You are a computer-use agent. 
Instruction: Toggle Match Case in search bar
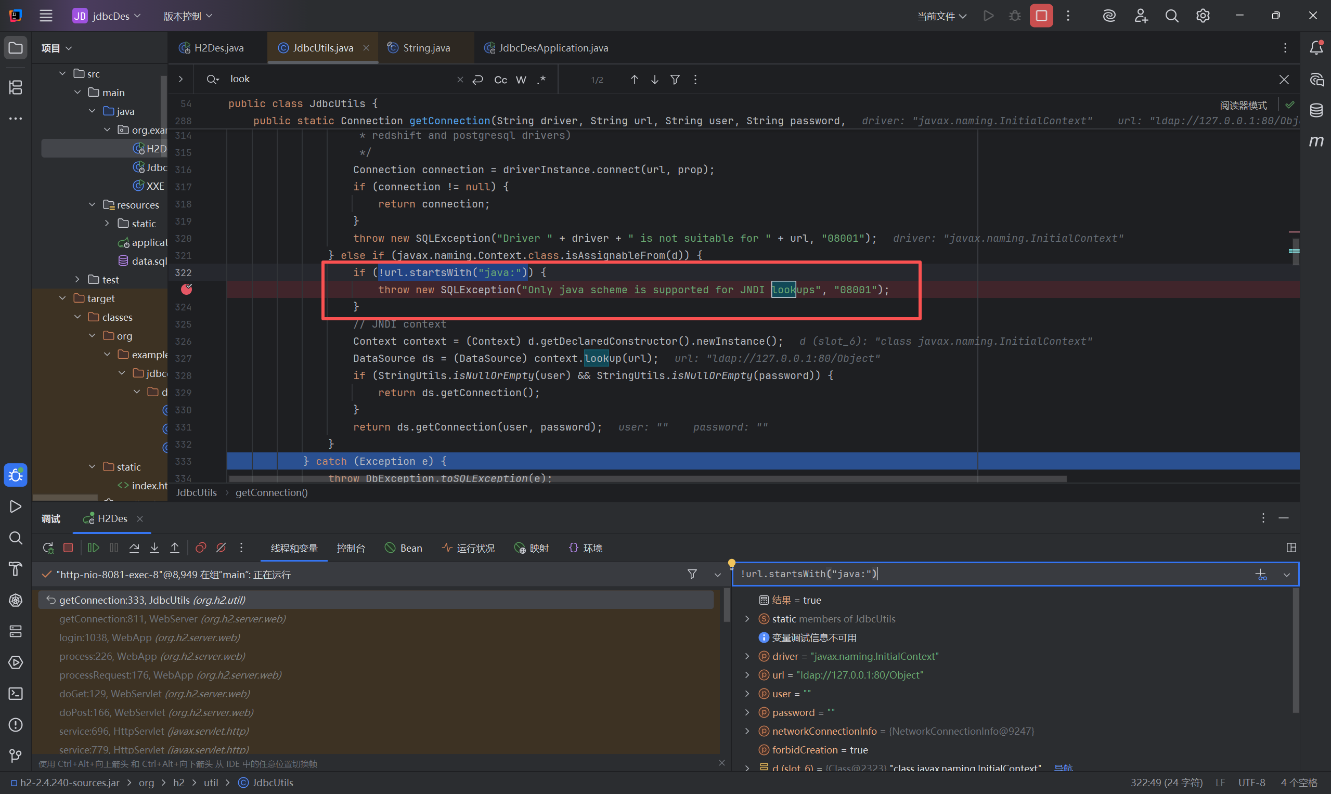coord(500,80)
